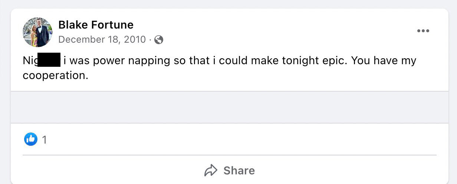457x184 pixels.
Task: Open Blake Fortune's circular profile picture
Action: pos(37,32)
